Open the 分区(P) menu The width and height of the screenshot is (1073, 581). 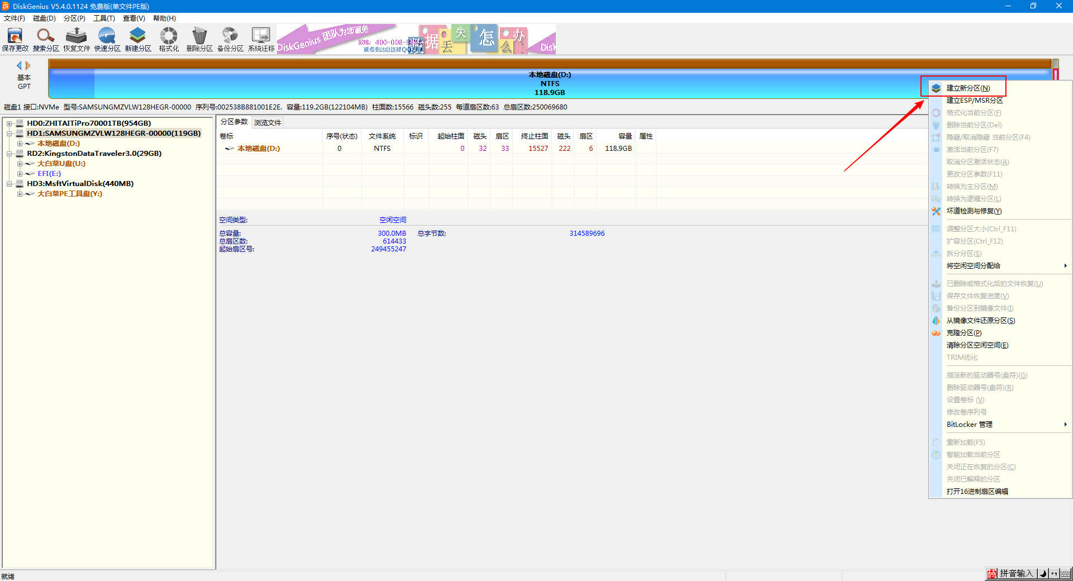pyautogui.click(x=74, y=18)
